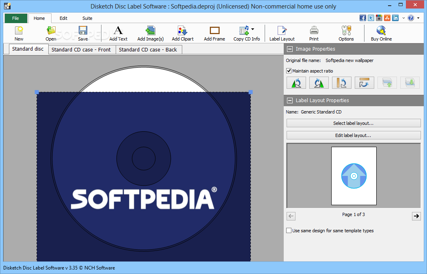
Task: Select the Softpedia image on the disc canvas
Action: [x=144, y=177]
